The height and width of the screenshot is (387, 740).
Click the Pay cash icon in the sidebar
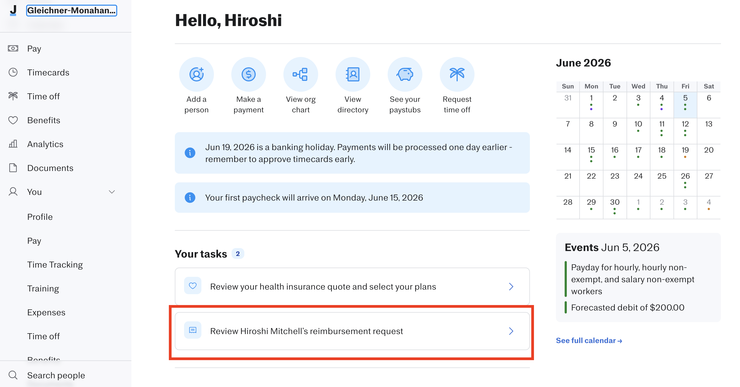13,48
